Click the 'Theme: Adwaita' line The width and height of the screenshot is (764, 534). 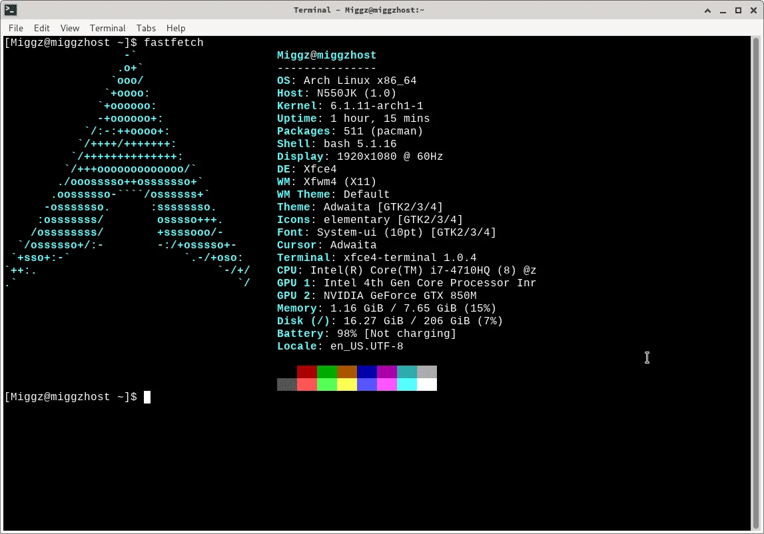coord(360,207)
